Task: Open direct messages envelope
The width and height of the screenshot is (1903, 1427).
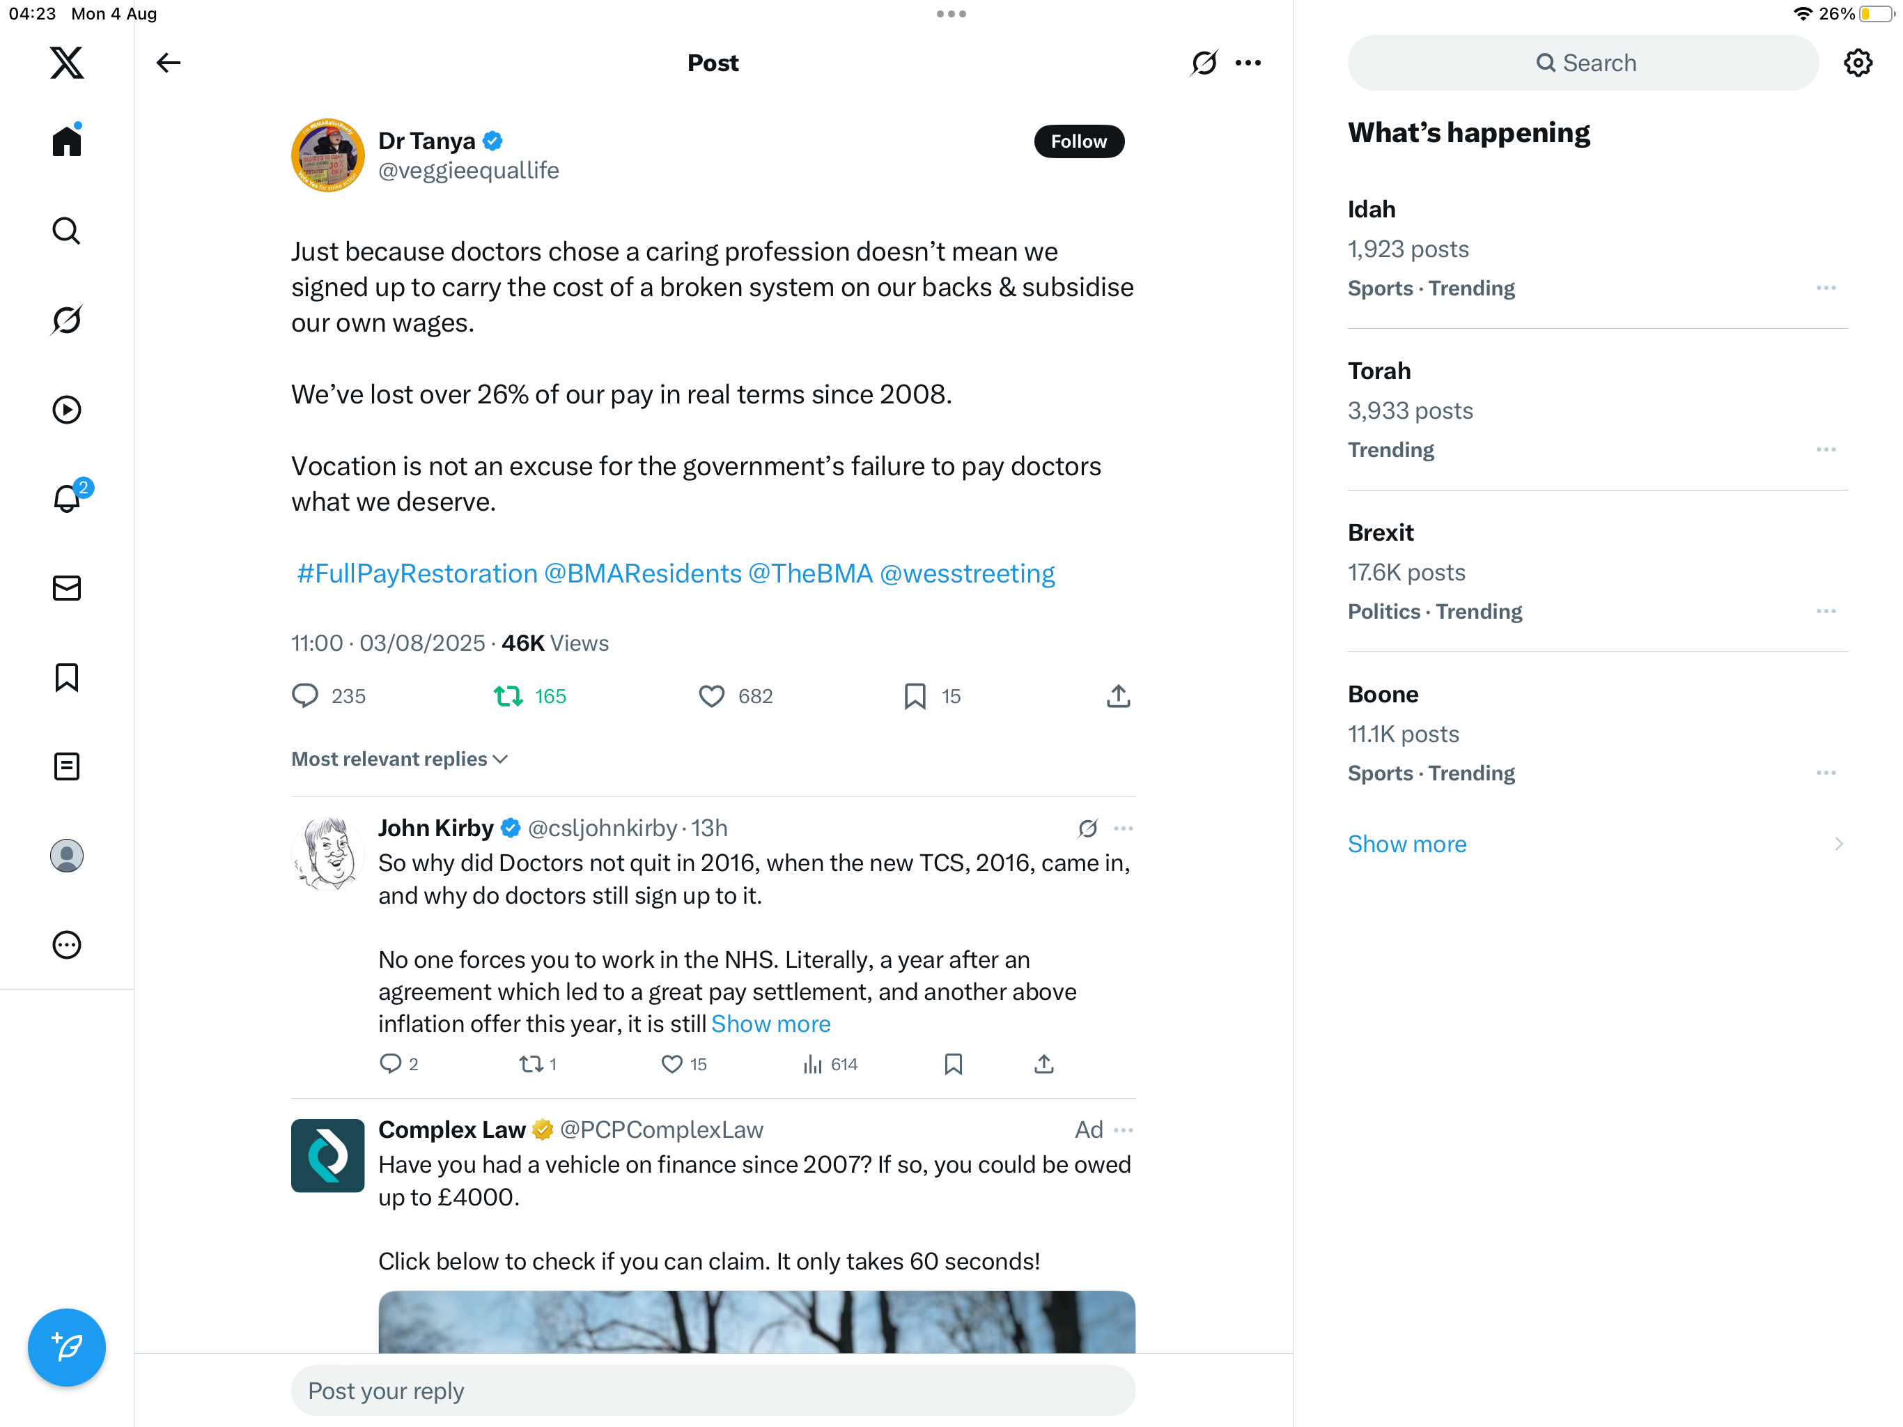Action: tap(66, 588)
